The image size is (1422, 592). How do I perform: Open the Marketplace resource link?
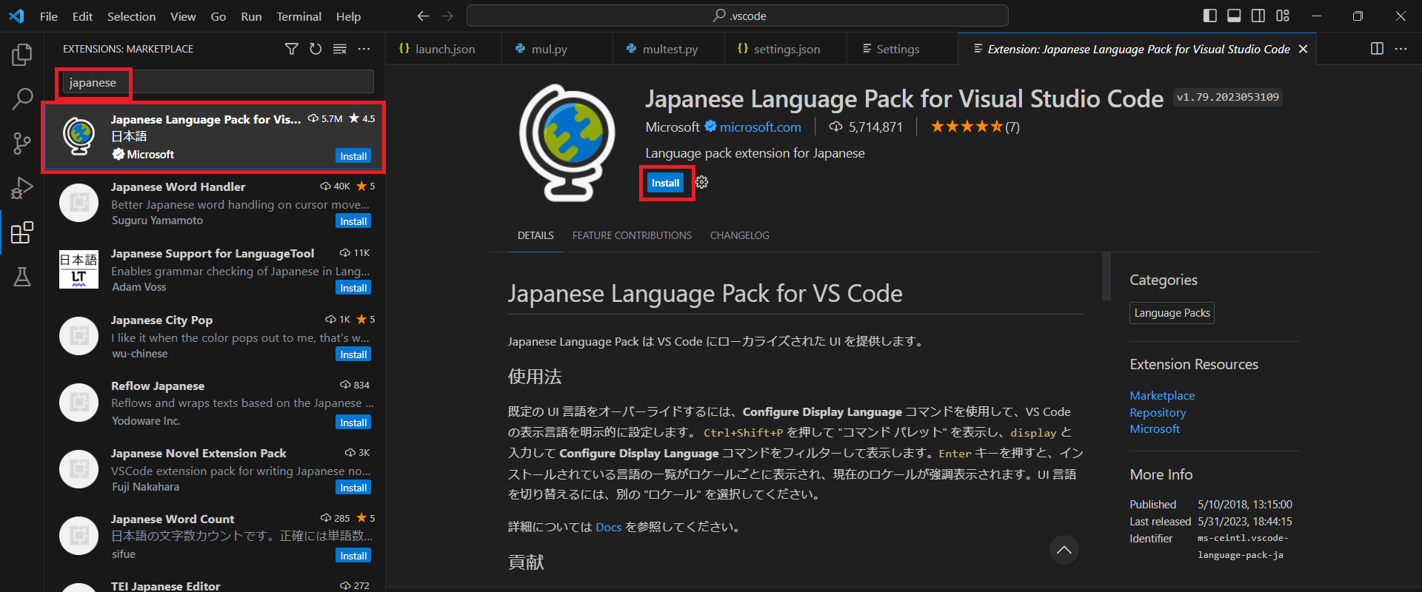[x=1162, y=396]
